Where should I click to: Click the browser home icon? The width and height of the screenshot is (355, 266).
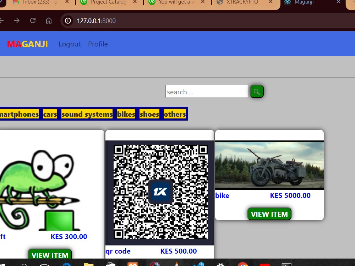(x=49, y=21)
